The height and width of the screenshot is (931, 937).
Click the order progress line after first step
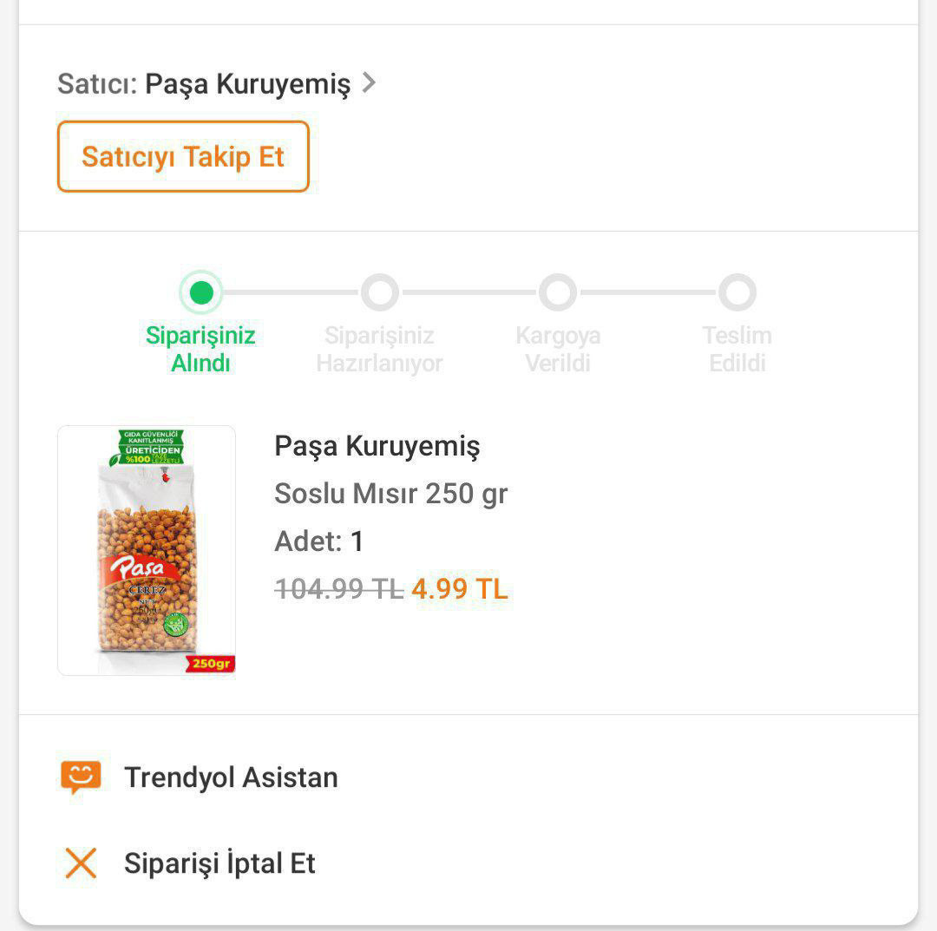coord(291,293)
